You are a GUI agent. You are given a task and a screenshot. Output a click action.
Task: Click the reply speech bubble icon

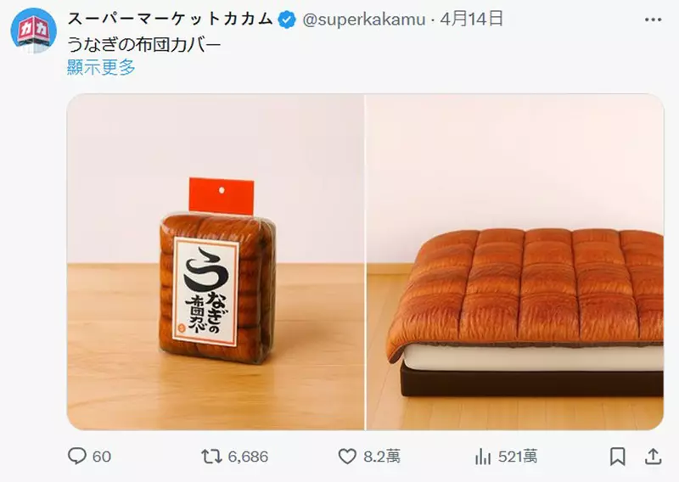77,456
